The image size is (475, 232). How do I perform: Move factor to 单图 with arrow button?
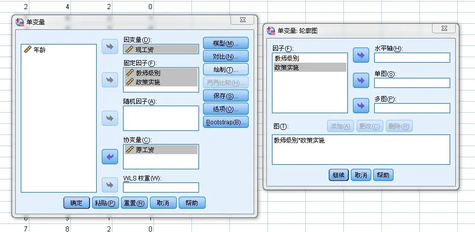(361, 80)
